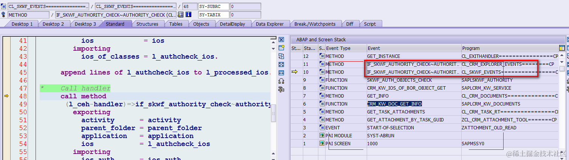Click the SY-TABIX variable field

pyautogui.click(x=214, y=15)
